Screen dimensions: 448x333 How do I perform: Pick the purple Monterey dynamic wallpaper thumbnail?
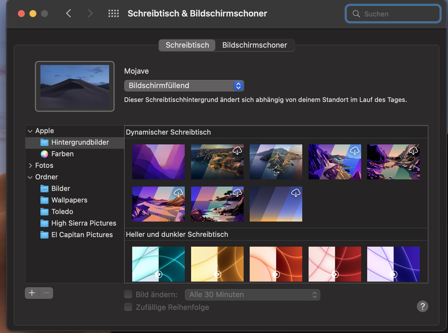[x=158, y=162]
